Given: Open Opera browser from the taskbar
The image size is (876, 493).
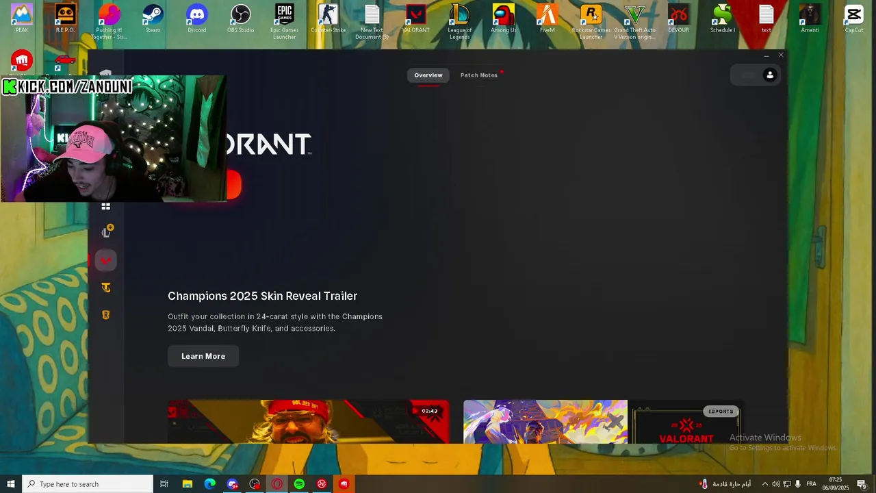Looking at the screenshot, I should click(277, 484).
